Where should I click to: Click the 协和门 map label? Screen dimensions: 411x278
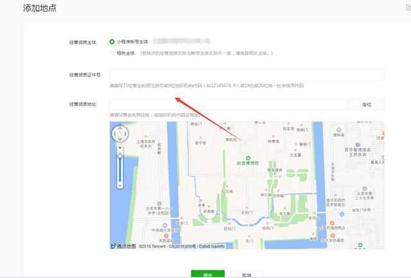268,228
